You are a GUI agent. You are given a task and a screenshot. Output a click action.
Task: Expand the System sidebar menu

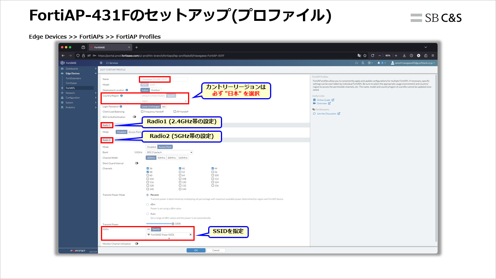pyautogui.click(x=78, y=102)
